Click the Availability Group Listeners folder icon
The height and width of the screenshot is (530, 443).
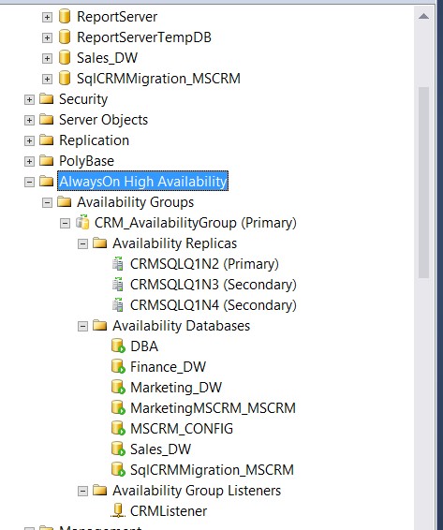tap(100, 490)
